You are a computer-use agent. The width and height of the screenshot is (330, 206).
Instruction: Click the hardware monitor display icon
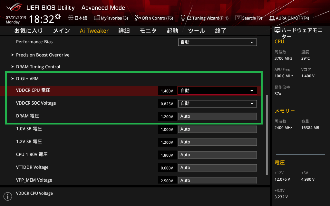277,30
